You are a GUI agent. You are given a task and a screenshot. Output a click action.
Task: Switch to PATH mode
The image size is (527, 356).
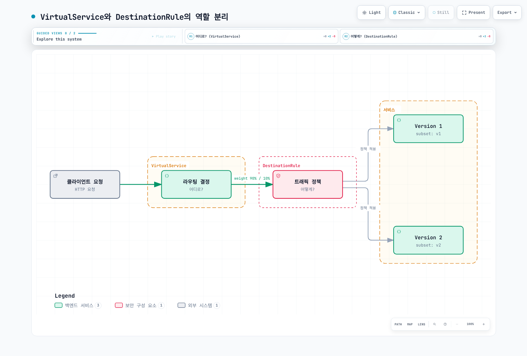[x=398, y=324]
